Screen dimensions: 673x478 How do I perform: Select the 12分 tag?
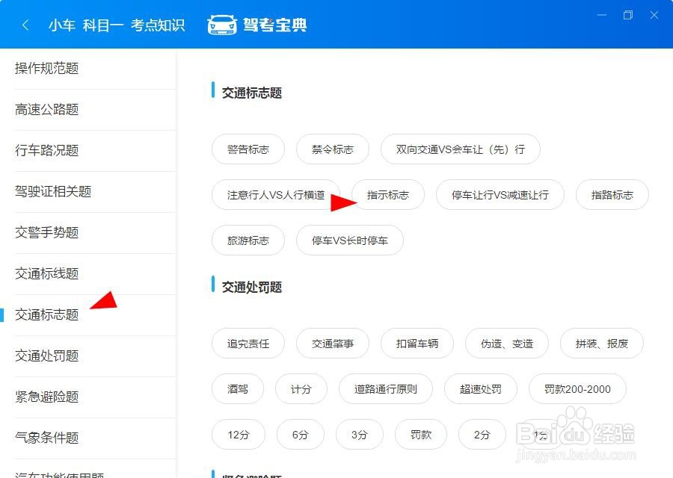click(x=239, y=435)
